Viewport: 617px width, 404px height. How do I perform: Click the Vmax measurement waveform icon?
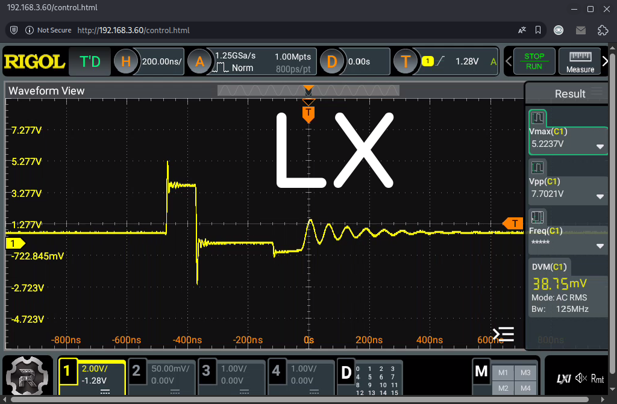[x=537, y=117]
